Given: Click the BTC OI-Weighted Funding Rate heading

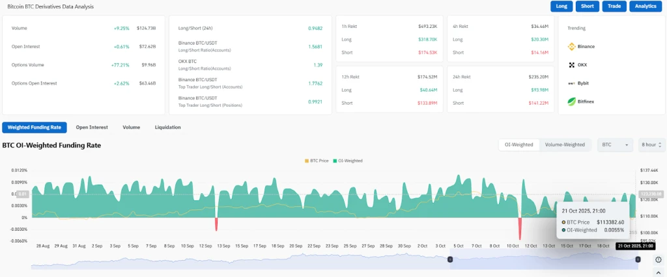Looking at the screenshot, I should pos(51,145).
